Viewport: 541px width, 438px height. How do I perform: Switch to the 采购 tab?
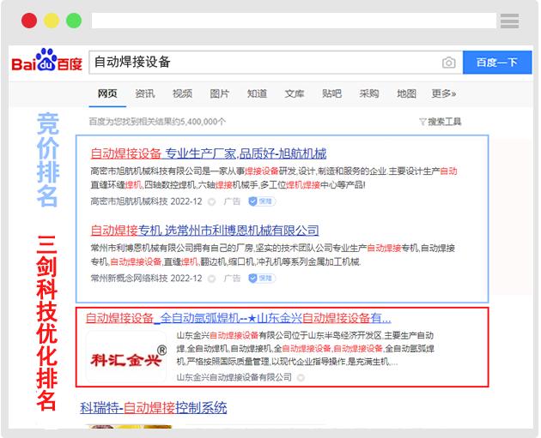click(x=369, y=93)
